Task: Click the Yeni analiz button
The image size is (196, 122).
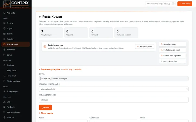Action: 185,4
